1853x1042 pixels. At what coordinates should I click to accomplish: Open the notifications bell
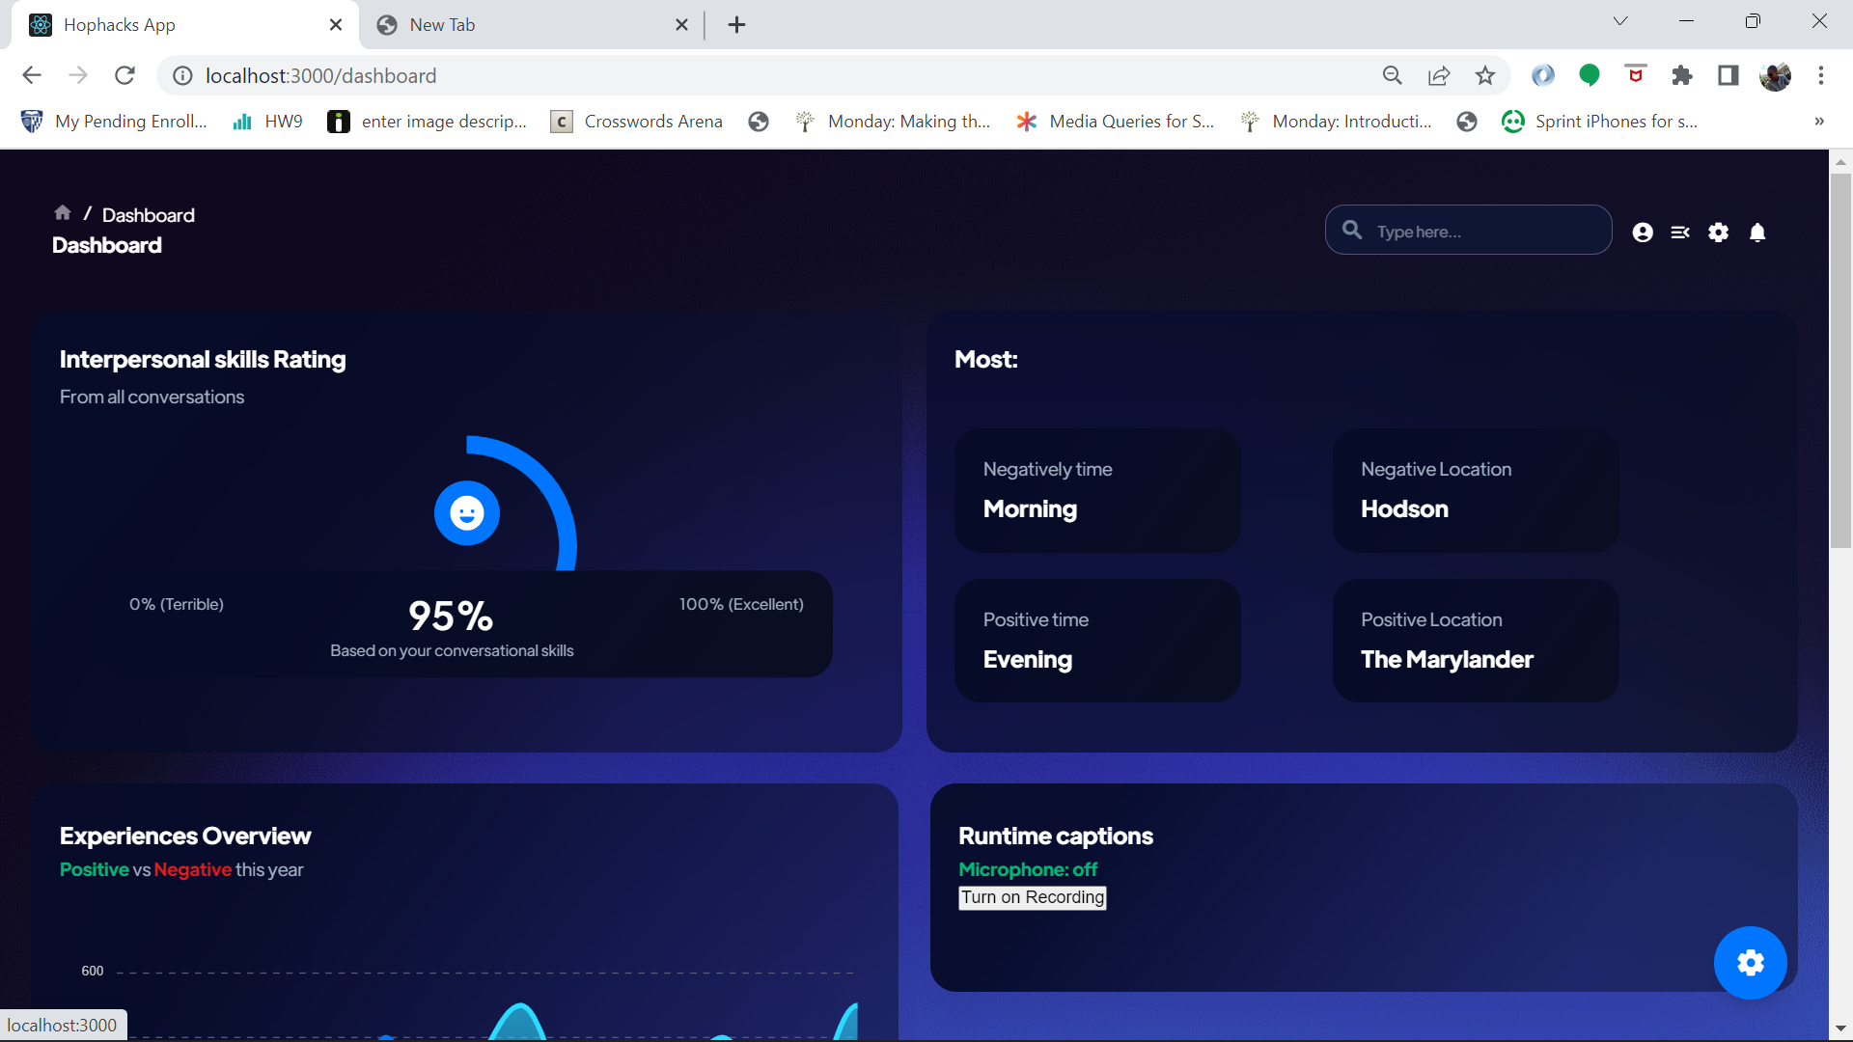[1757, 233]
